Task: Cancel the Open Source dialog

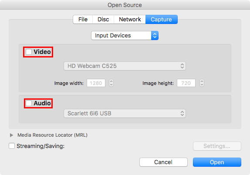Action: point(163,162)
